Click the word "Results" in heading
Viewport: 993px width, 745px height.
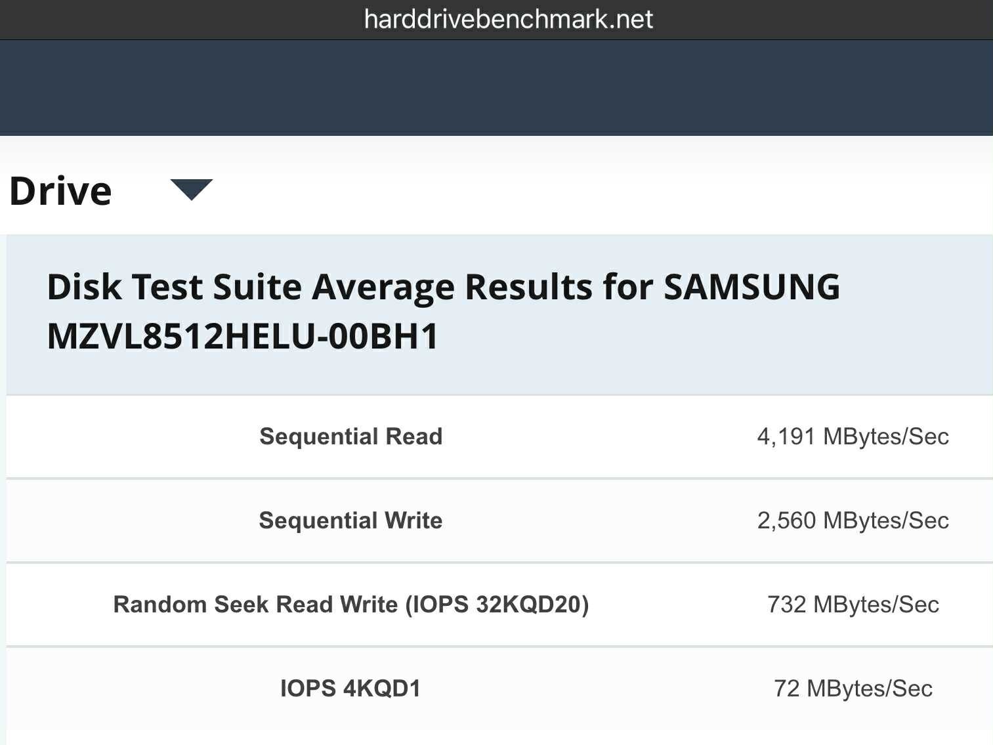528,287
